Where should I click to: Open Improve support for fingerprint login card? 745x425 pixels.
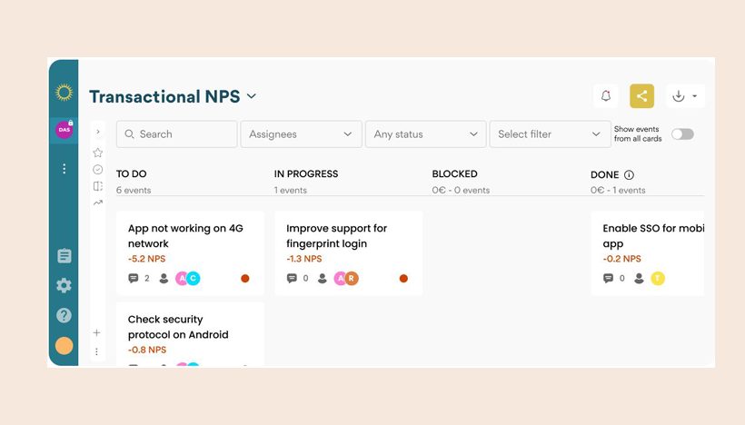[x=349, y=253]
